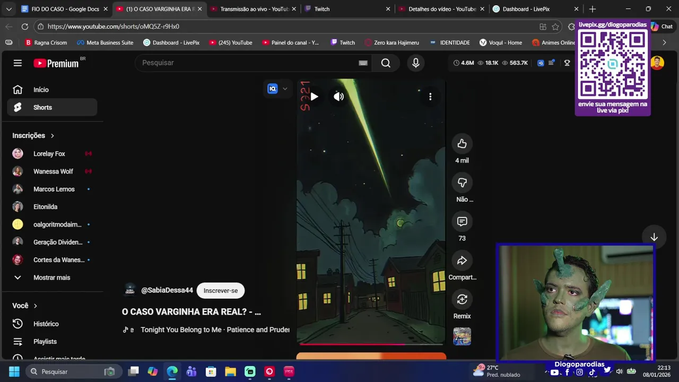
Task: Open the Voqul - Home bookmark
Action: coord(500,42)
